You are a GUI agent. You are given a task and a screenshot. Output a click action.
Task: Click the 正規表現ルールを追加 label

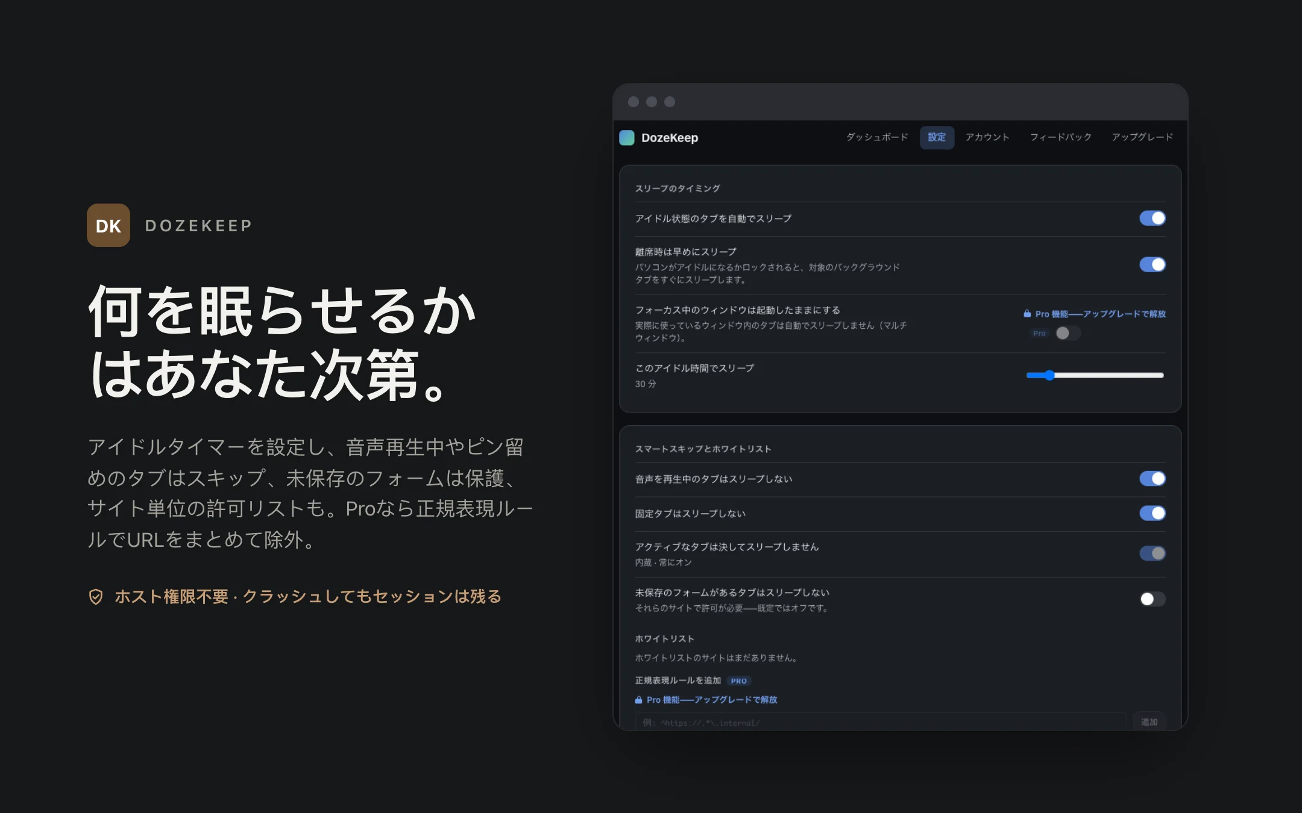click(x=678, y=681)
